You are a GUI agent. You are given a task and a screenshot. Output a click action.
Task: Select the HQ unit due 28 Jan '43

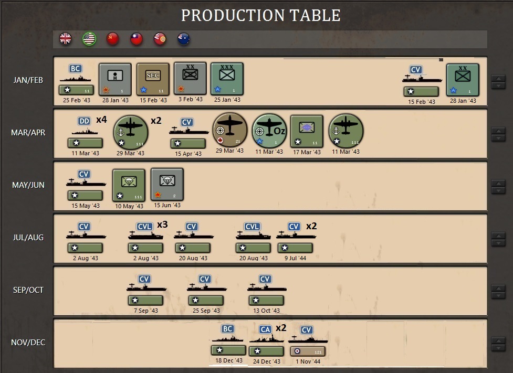(115, 79)
